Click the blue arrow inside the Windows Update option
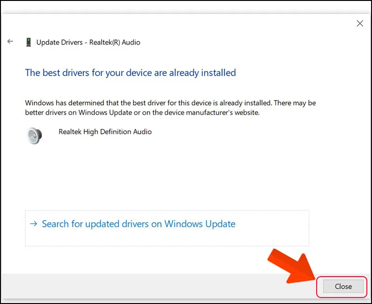 click(x=33, y=224)
